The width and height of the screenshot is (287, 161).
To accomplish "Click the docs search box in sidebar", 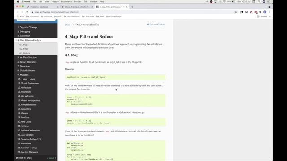I will 36,20.
